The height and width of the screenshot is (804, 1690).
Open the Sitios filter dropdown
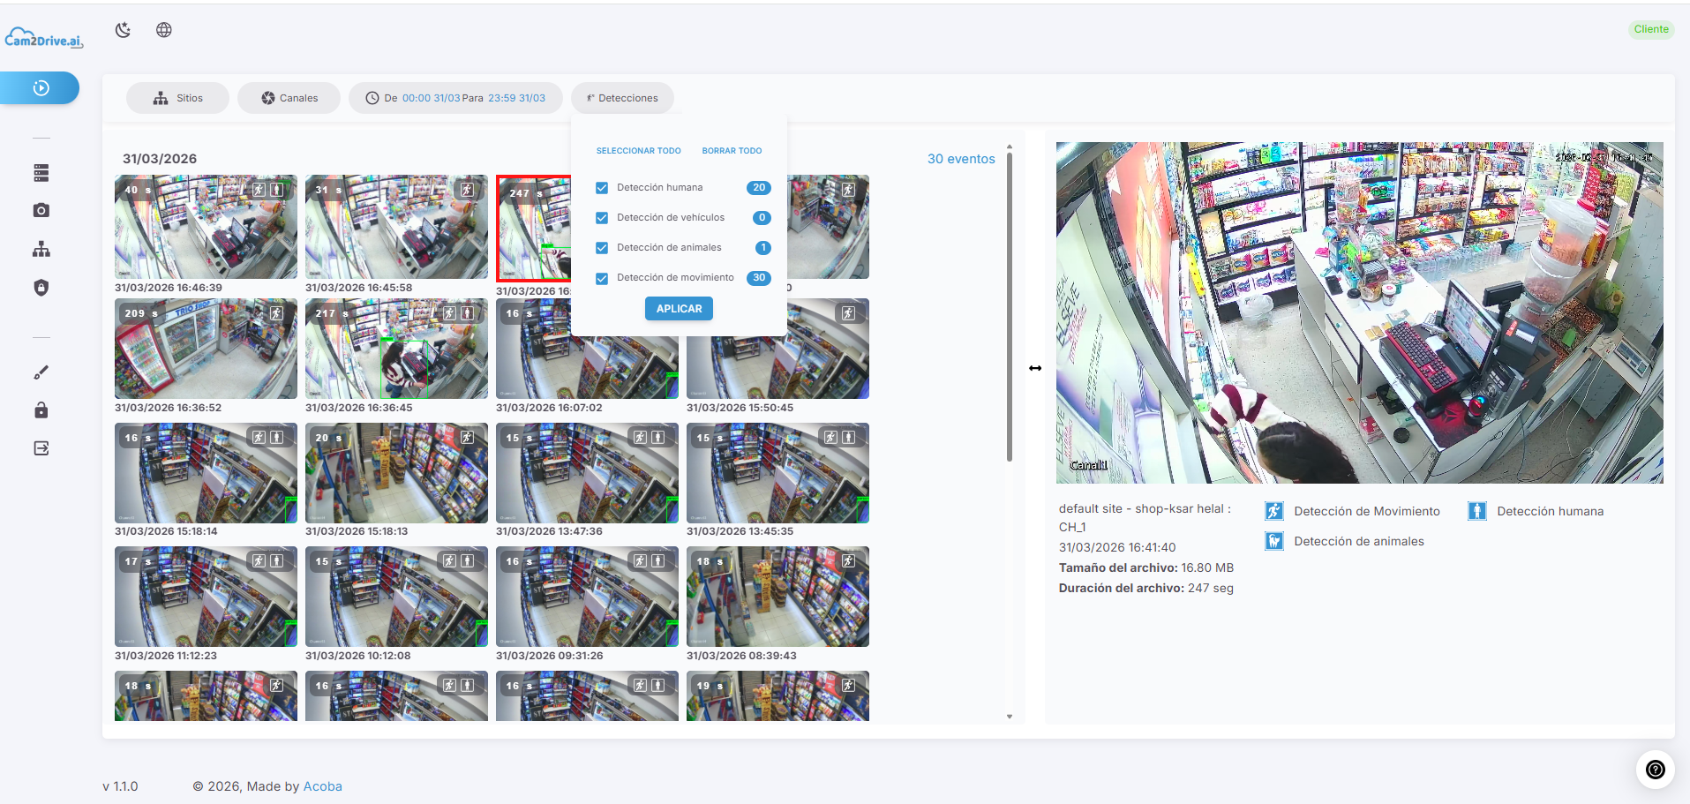(x=177, y=98)
